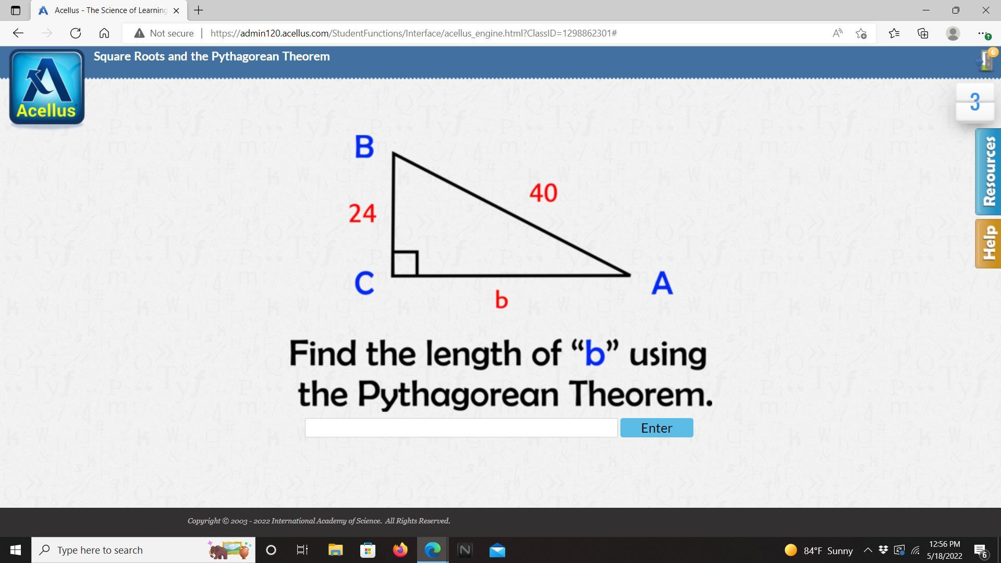Click the Enter button
Viewport: 1001px width, 563px height.
(x=656, y=428)
